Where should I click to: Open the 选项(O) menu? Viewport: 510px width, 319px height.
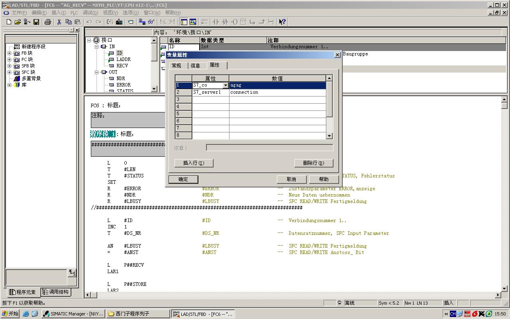point(131,13)
